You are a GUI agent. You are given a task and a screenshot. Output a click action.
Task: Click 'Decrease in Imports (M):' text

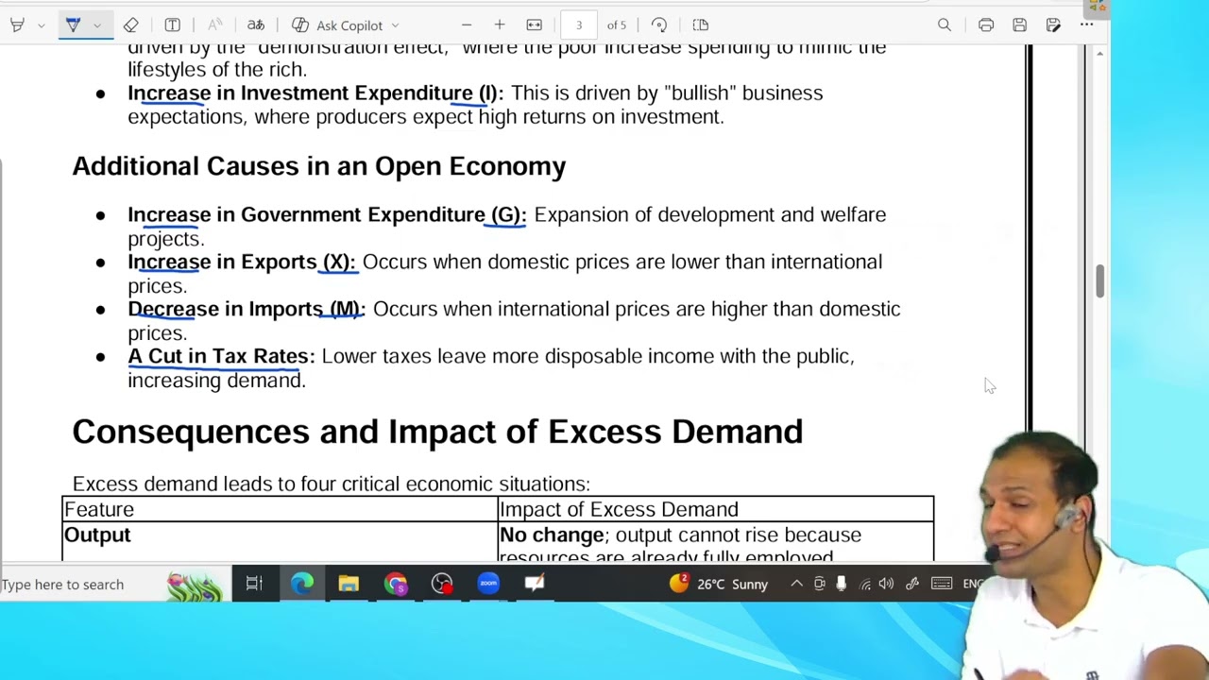point(247,310)
